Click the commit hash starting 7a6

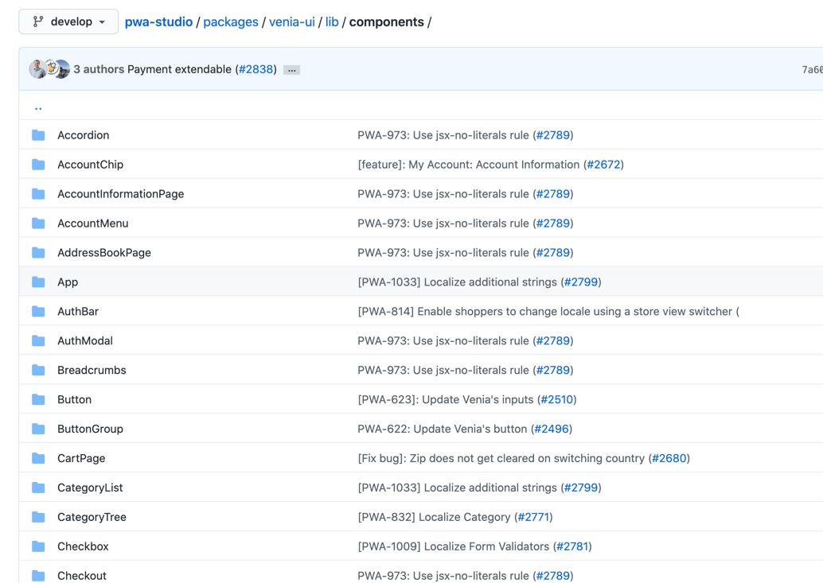point(812,70)
